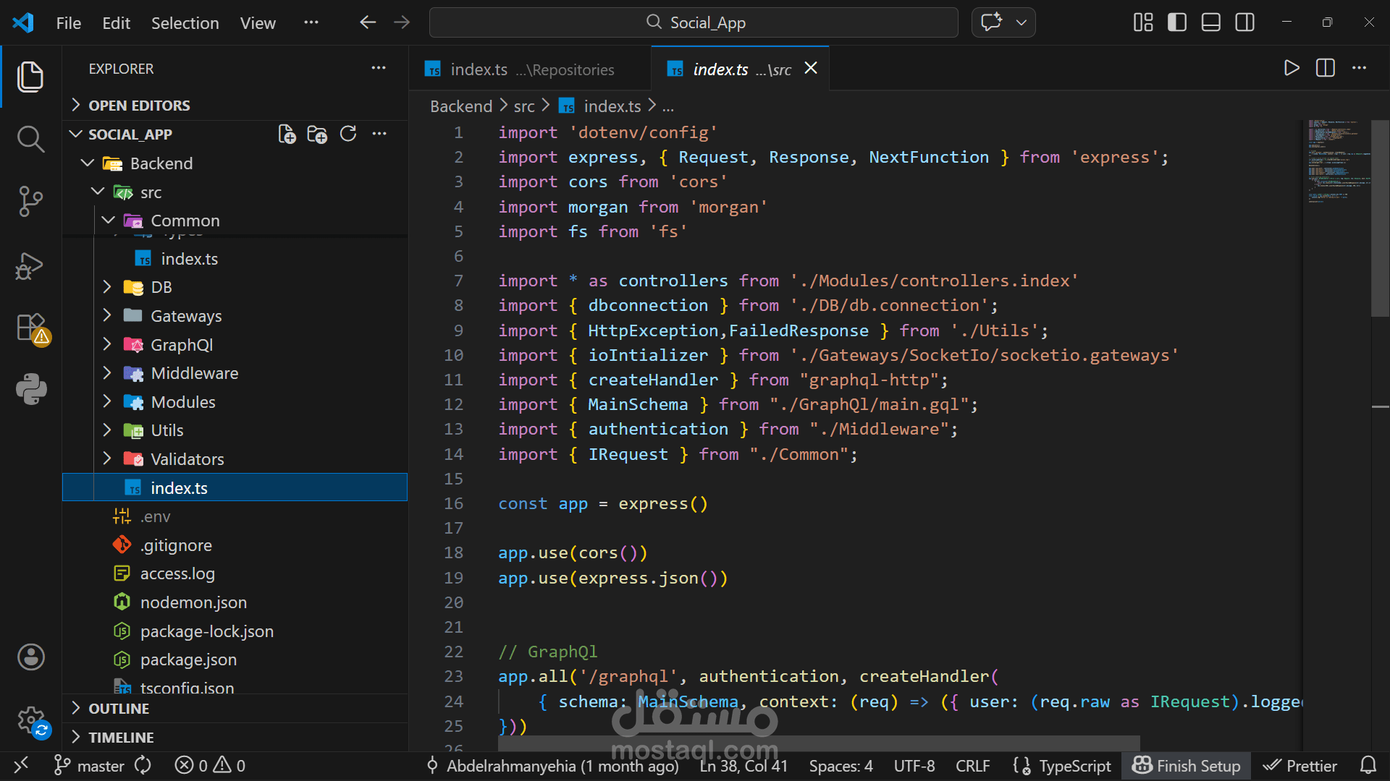Image resolution: width=1390 pixels, height=781 pixels.
Task: Toggle the secondary side bar visibility
Action: (x=1245, y=22)
